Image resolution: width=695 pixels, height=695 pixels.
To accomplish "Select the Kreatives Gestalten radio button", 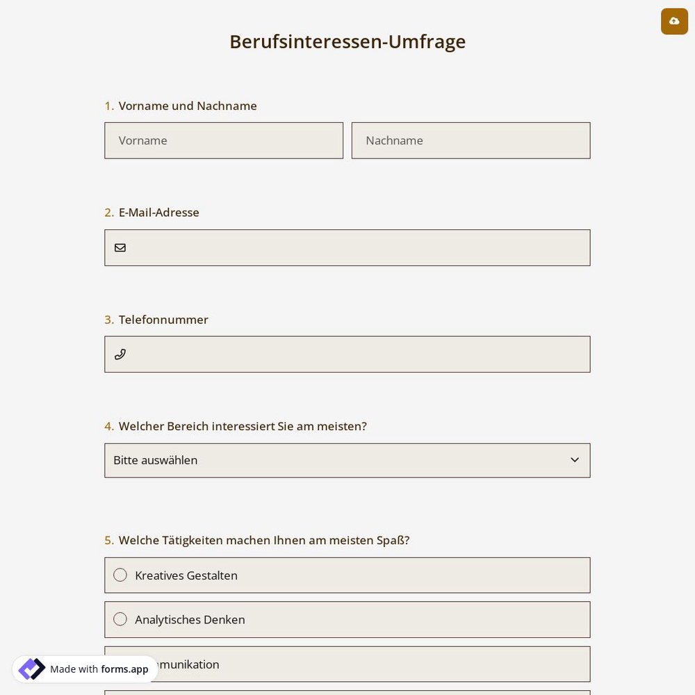I will pos(120,575).
